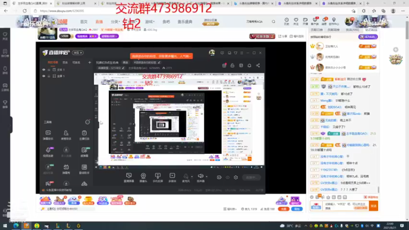Open 消息 messages icon in Douyu header

[x=324, y=21]
